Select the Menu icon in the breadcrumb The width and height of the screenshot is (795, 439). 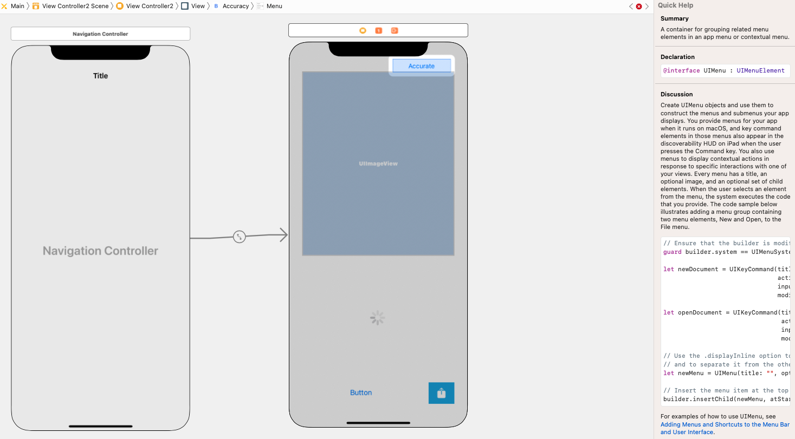point(260,6)
